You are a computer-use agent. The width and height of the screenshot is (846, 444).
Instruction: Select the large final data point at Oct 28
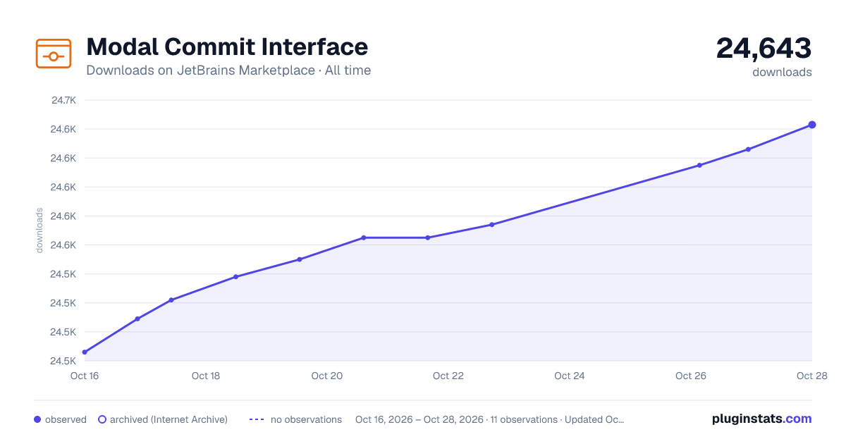pos(812,125)
